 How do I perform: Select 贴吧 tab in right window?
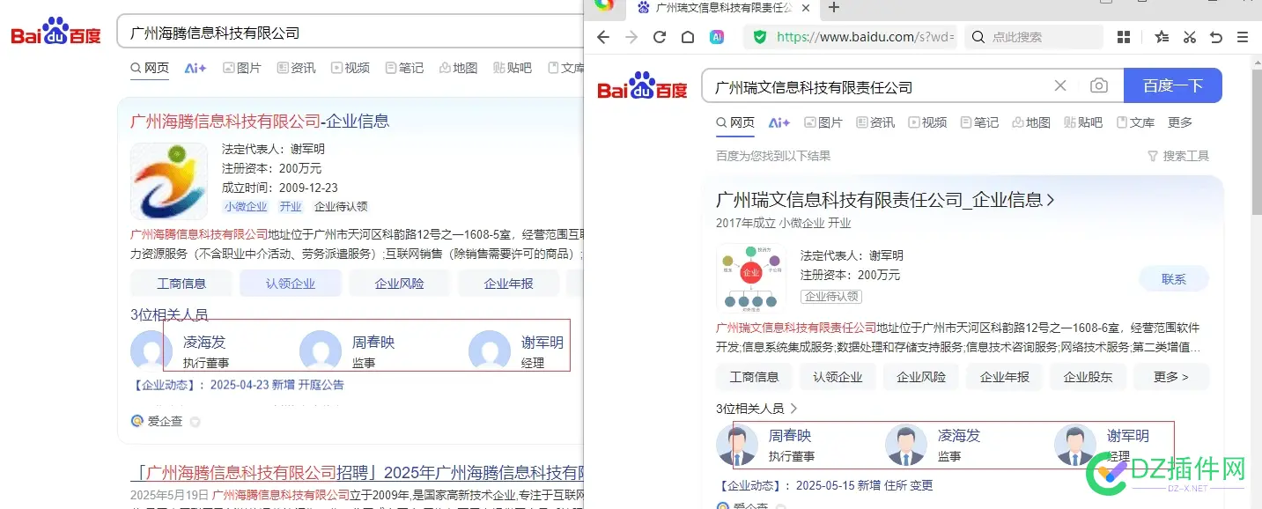click(1083, 122)
